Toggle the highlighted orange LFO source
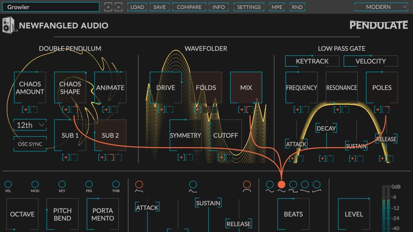Image resolution: width=413 pixels, height=232 pixels. pyautogui.click(x=282, y=185)
